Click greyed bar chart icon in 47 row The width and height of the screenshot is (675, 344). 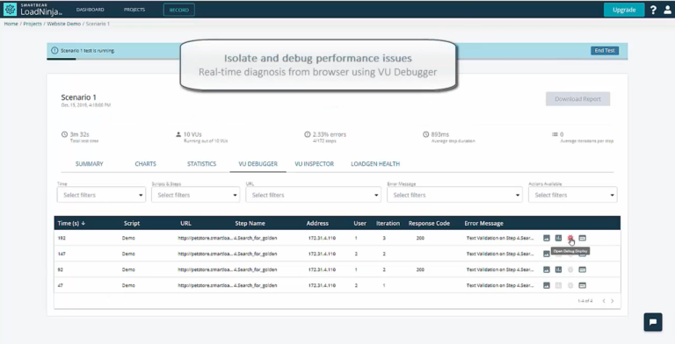point(558,285)
